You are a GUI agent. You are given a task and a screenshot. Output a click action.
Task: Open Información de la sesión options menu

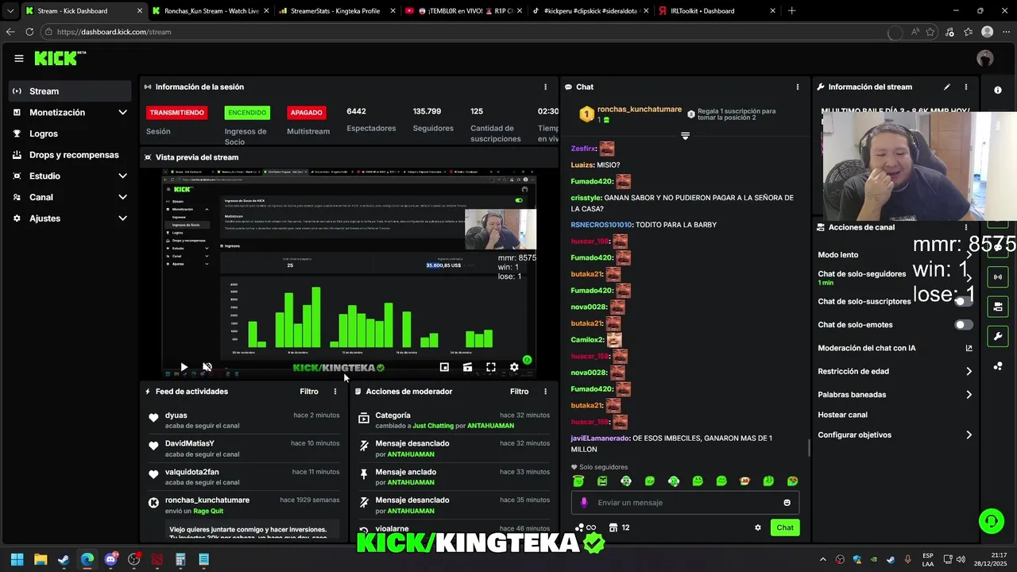[x=545, y=87]
